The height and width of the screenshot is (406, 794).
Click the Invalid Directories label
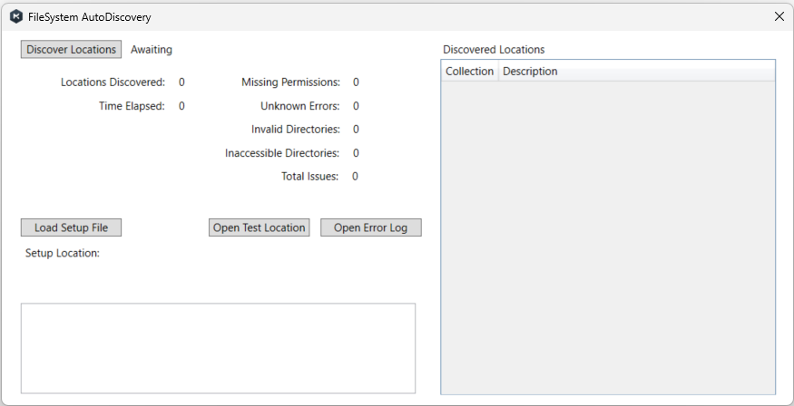[296, 130]
